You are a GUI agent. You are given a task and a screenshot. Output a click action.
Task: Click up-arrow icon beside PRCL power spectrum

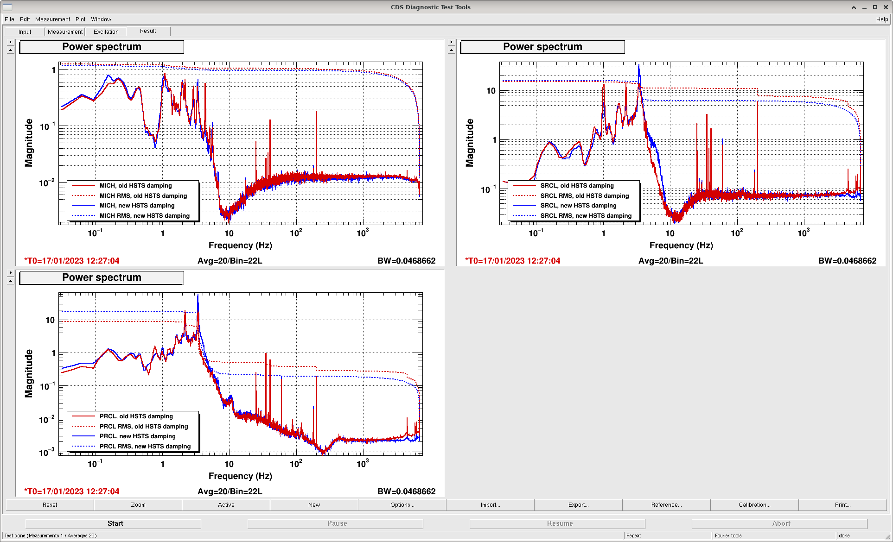(x=10, y=281)
